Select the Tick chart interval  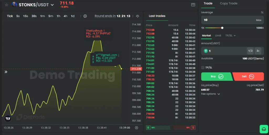(10, 16)
